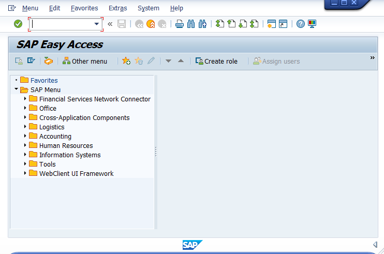Expand the Cross-Application Components folder

pos(25,117)
